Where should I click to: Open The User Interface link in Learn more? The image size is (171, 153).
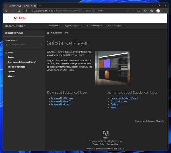(119, 101)
